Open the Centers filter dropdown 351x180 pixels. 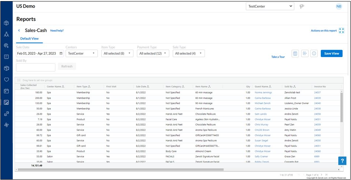tap(82, 54)
